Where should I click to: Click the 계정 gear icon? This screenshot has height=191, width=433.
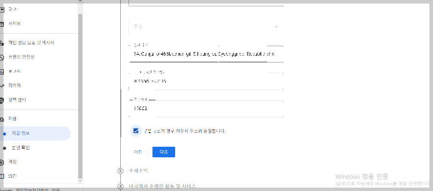(x=2, y=162)
